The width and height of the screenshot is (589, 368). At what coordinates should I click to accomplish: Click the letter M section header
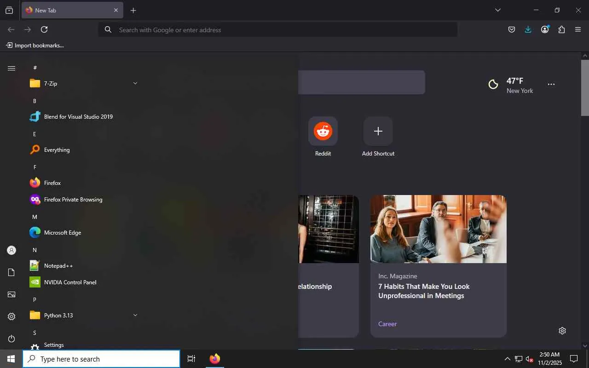[35, 217]
